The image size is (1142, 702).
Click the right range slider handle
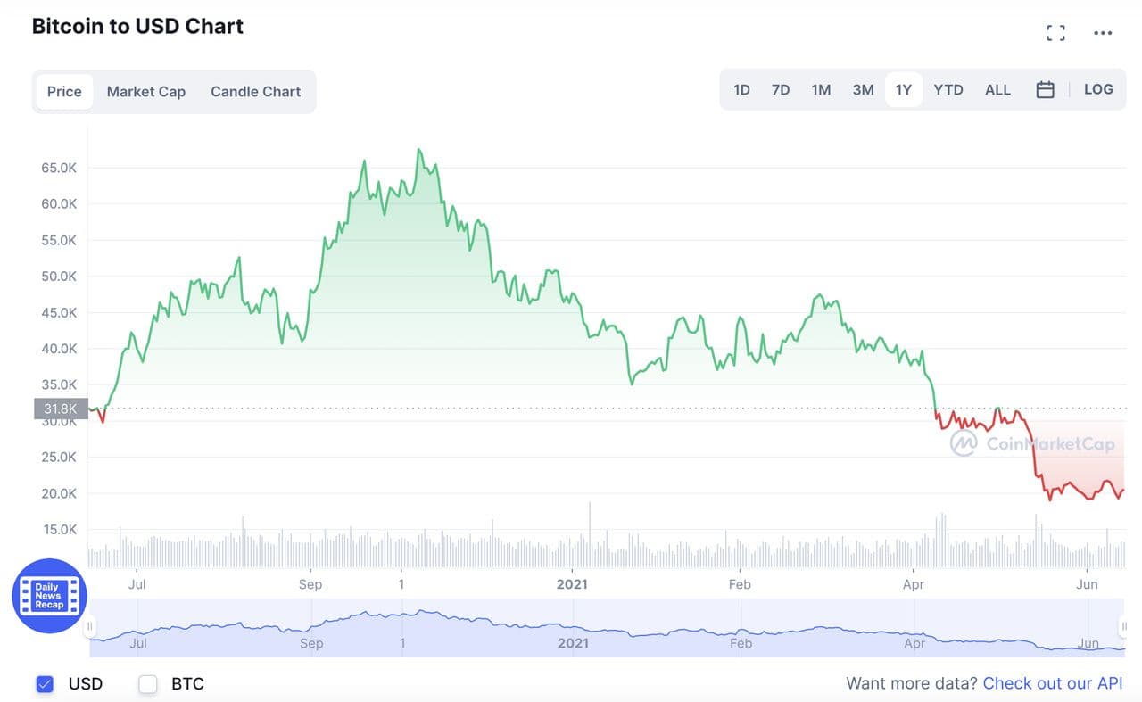1124,627
